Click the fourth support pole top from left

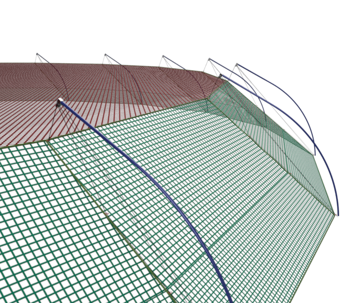coord(209,59)
